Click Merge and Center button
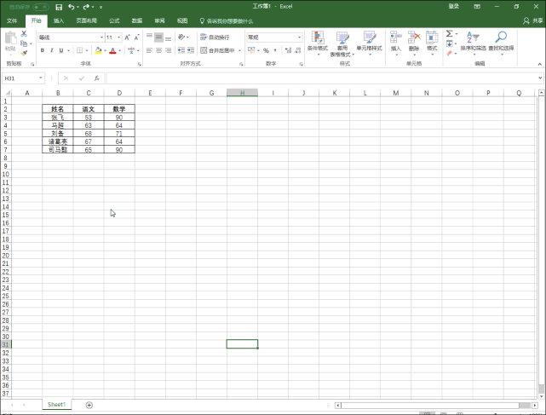 (x=217, y=50)
